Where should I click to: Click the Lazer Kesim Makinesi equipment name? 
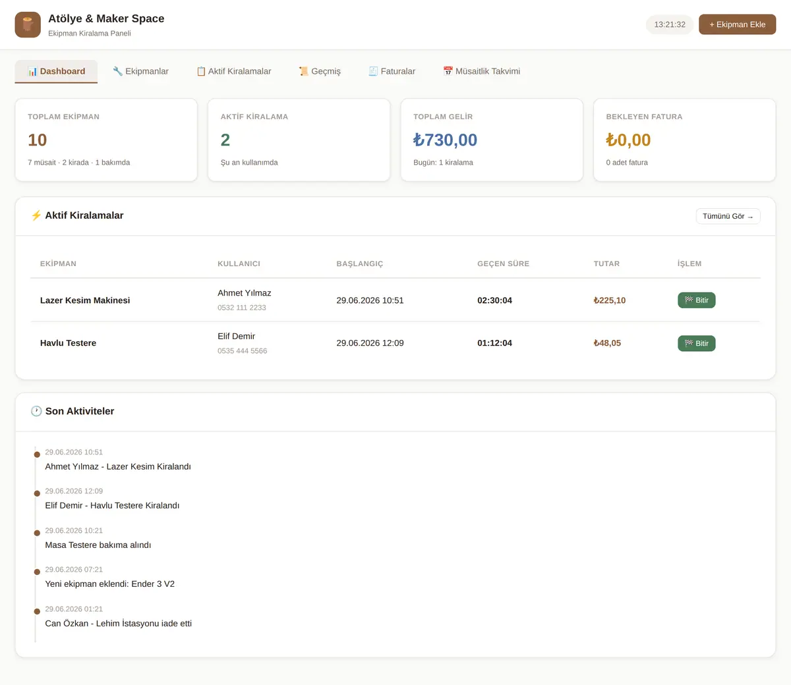click(85, 300)
